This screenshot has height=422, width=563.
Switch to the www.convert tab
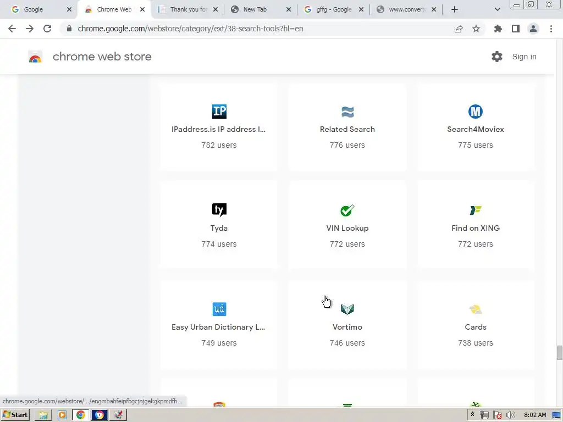(x=407, y=9)
